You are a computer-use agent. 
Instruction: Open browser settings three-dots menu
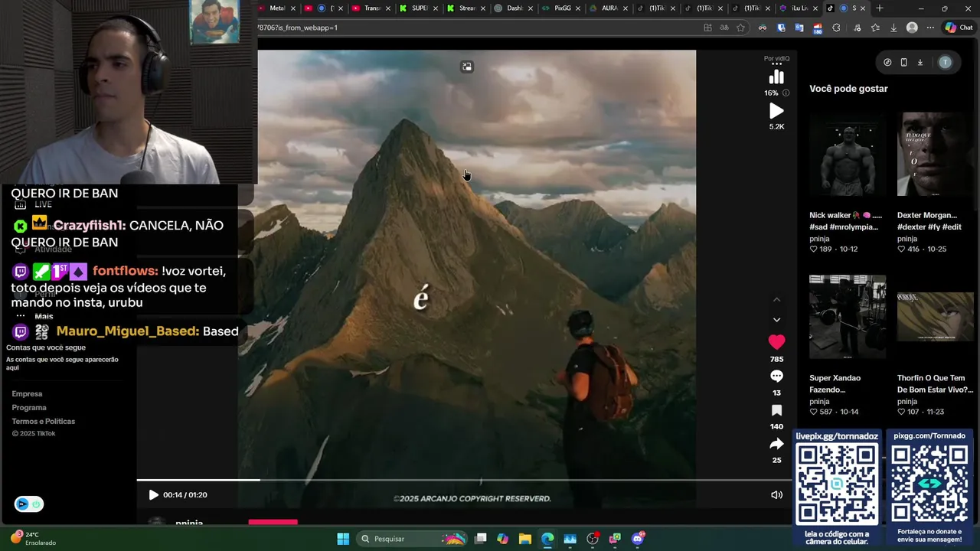tap(930, 28)
